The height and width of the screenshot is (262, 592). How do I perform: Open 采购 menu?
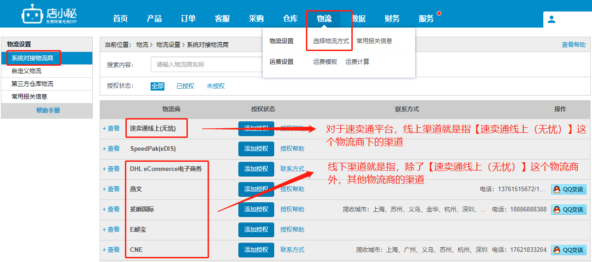256,18
